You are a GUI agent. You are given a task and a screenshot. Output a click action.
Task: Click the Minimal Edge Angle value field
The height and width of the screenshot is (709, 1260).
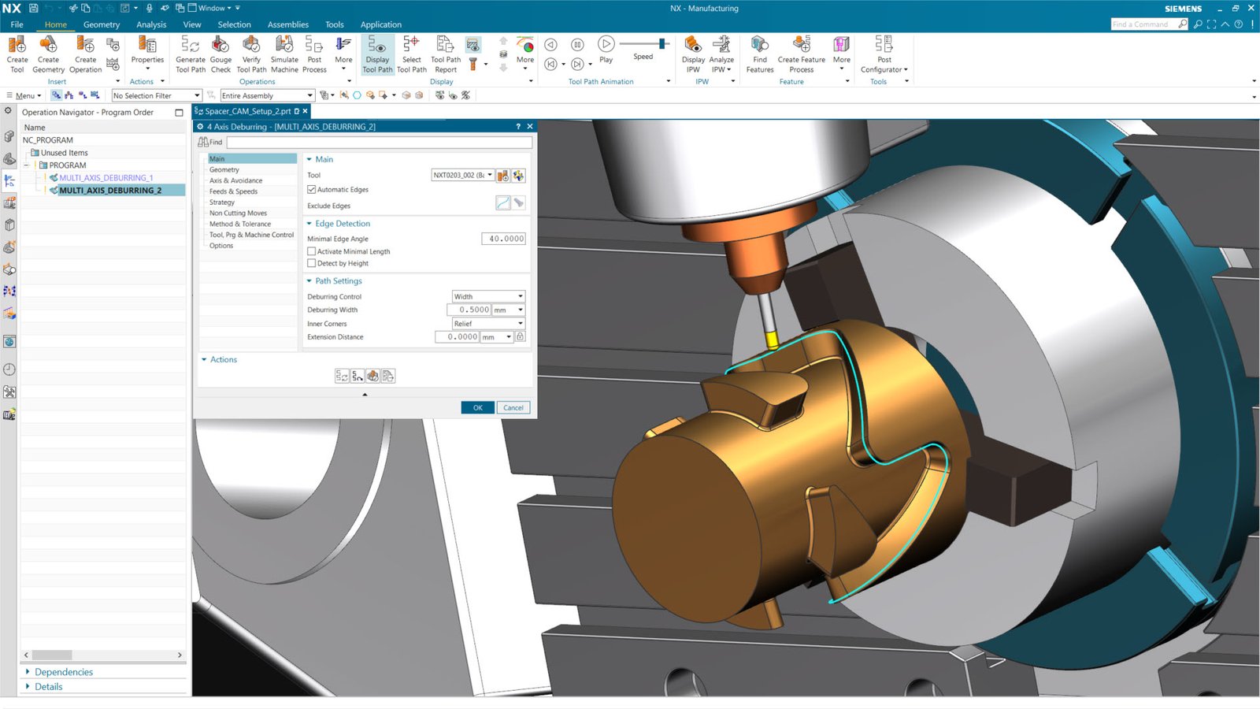pos(503,238)
